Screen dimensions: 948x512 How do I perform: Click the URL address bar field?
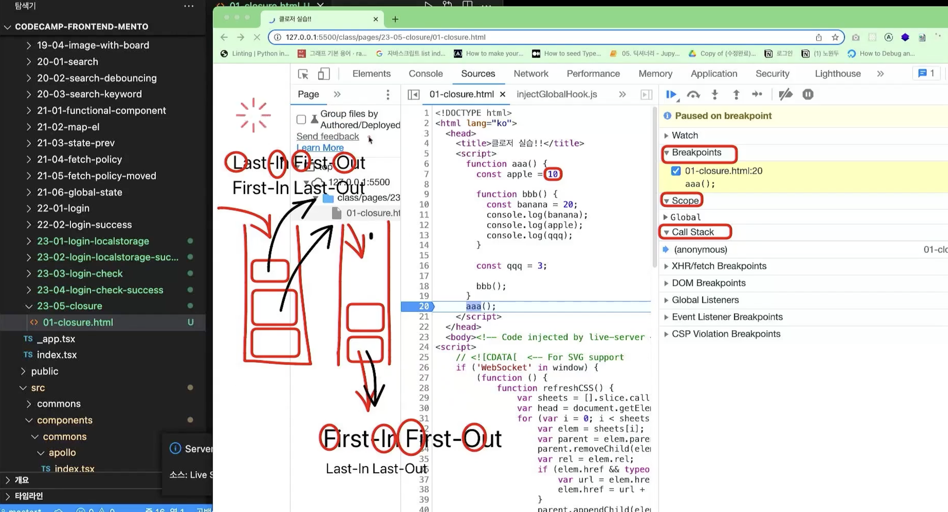tap(556, 37)
